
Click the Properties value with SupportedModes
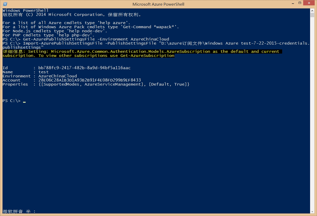(x=114, y=84)
